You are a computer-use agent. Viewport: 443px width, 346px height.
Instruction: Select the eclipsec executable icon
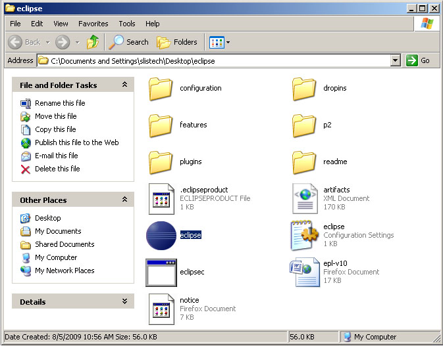[x=161, y=272]
